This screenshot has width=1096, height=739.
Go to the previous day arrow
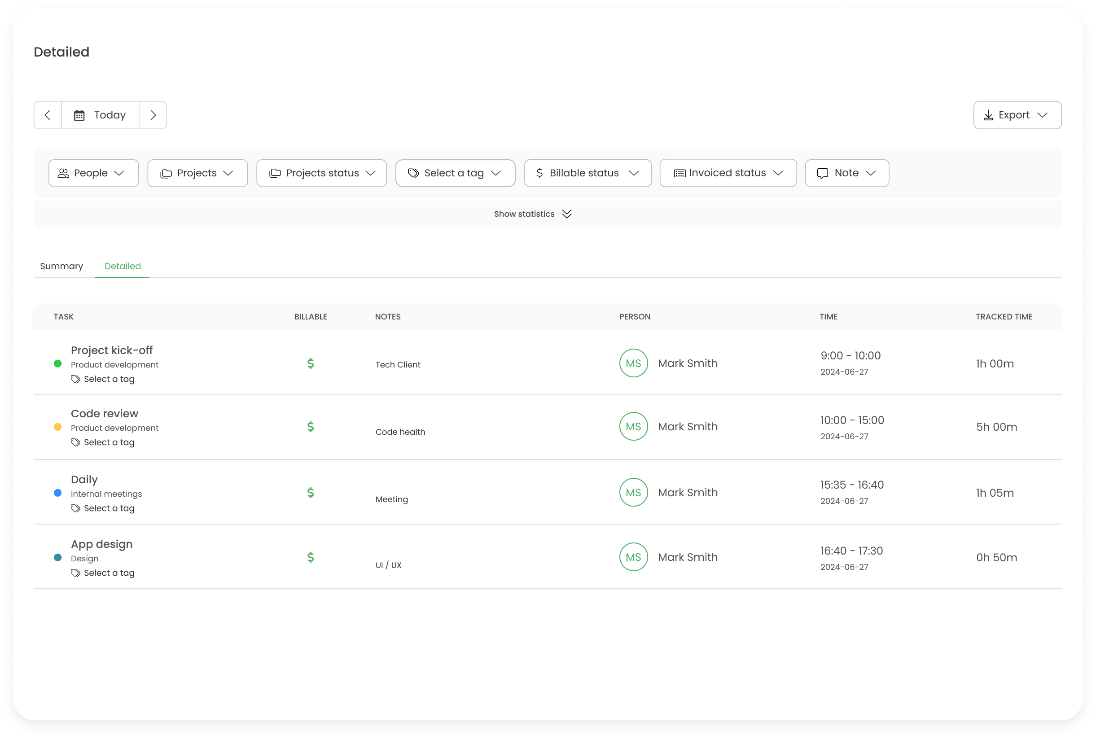point(48,115)
